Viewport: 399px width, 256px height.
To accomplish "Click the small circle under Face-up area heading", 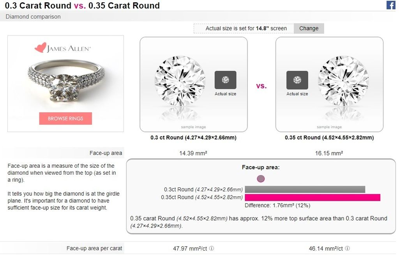I will 261,179.
